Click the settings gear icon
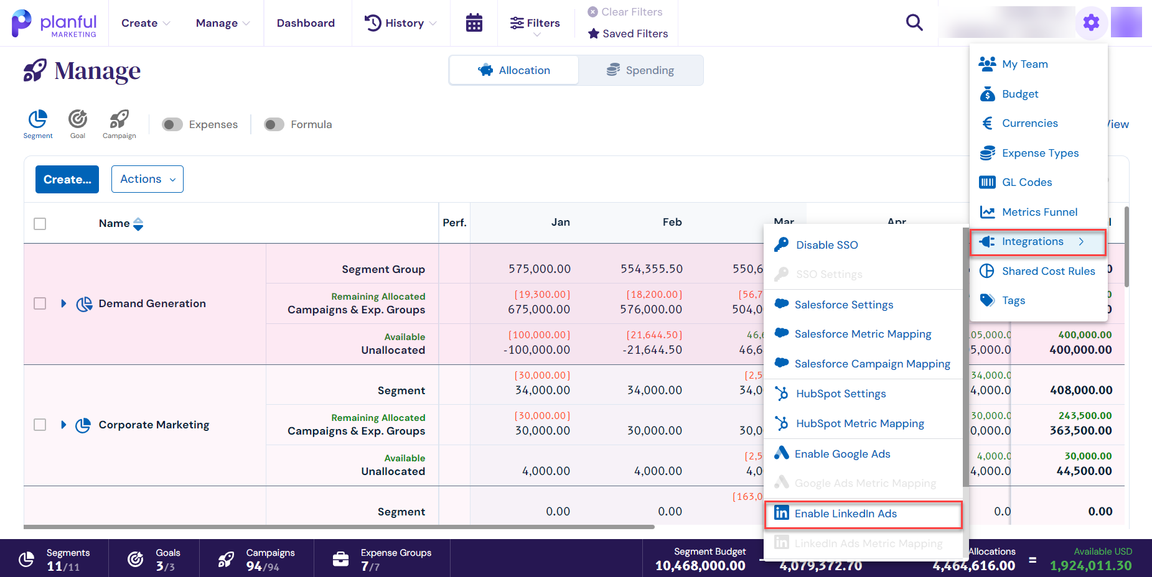This screenshot has height=577, width=1152. tap(1091, 23)
